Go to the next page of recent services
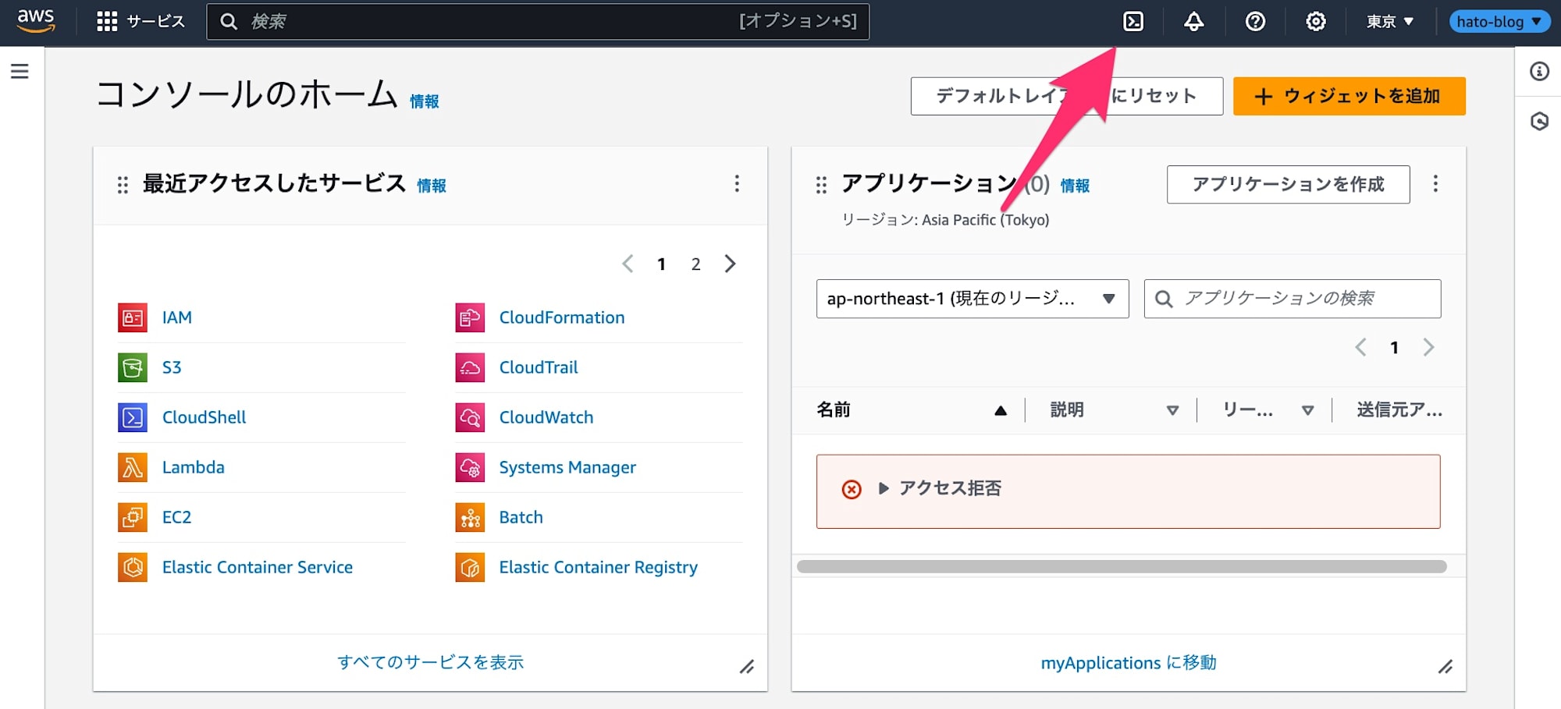 coord(730,264)
